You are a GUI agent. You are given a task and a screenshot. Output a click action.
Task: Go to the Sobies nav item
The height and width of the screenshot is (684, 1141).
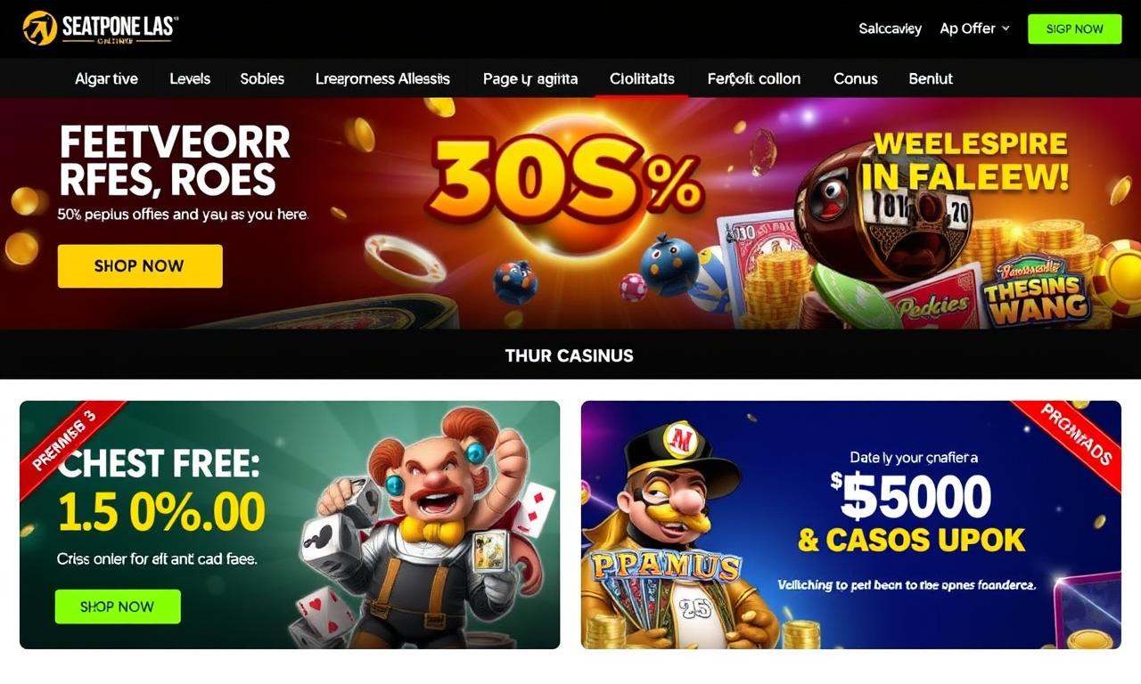pos(262,78)
